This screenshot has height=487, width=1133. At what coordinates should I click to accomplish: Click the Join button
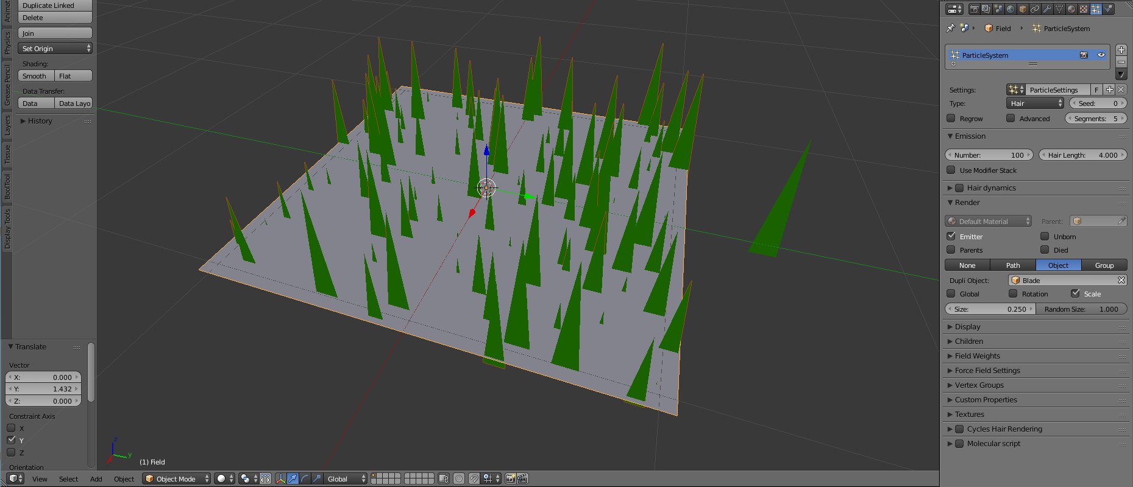coord(55,33)
